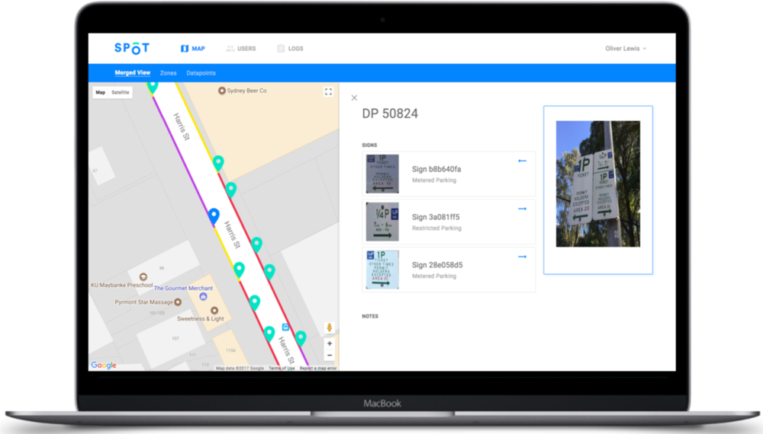The height and width of the screenshot is (434, 763).
Task: Click the Metered Parking label under Sign b8b640fa
Action: (x=434, y=180)
